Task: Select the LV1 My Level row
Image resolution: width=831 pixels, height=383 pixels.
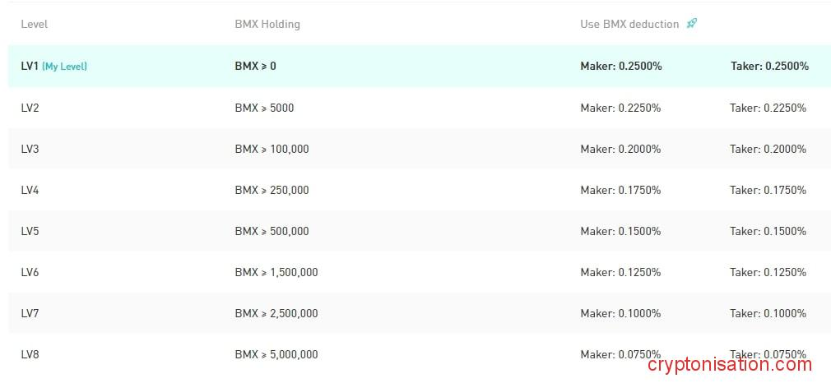Action: pyautogui.click(x=415, y=66)
